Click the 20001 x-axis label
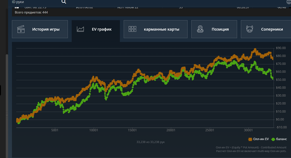 pos(171,130)
